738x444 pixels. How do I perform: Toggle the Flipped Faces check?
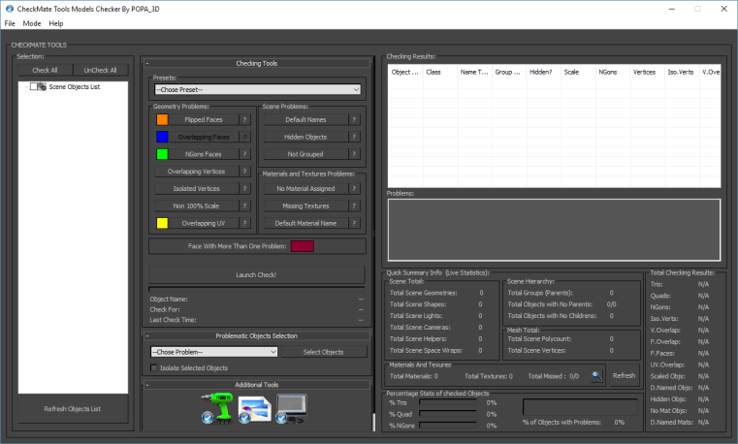click(204, 120)
